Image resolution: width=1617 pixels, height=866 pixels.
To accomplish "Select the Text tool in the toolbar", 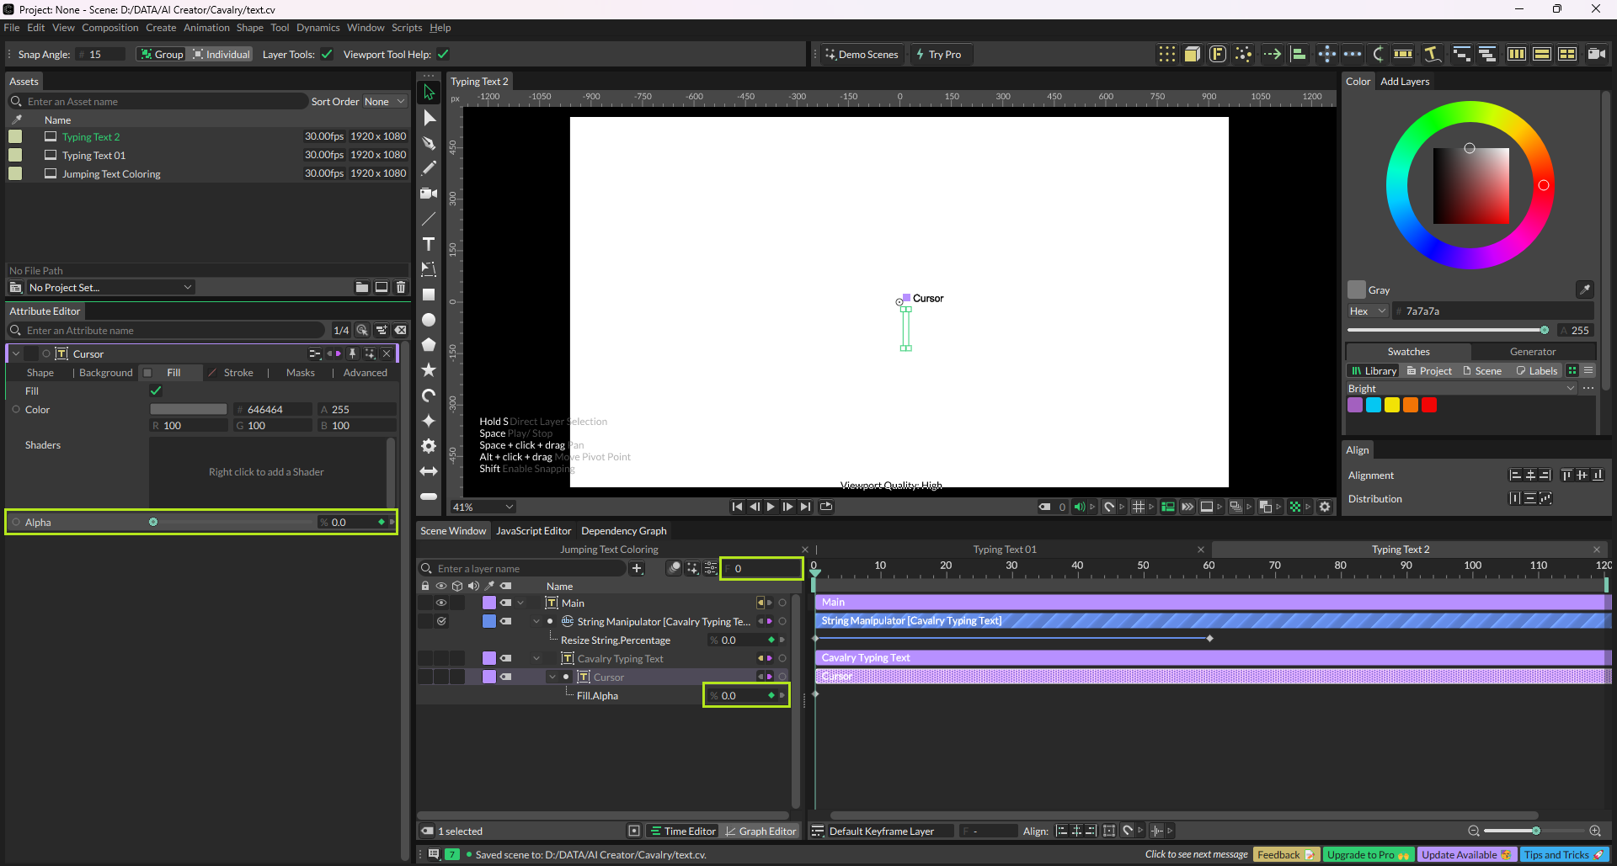I will (x=429, y=244).
